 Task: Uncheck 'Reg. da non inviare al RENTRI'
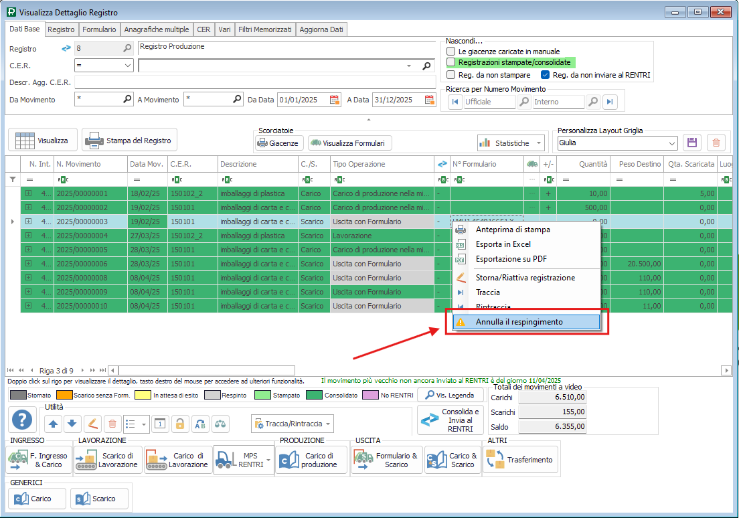[x=545, y=75]
